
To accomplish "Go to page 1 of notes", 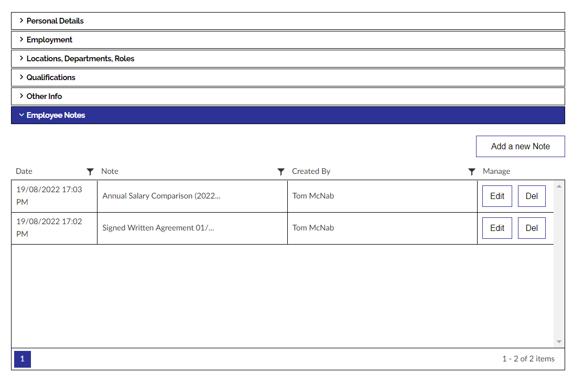I will [23, 359].
